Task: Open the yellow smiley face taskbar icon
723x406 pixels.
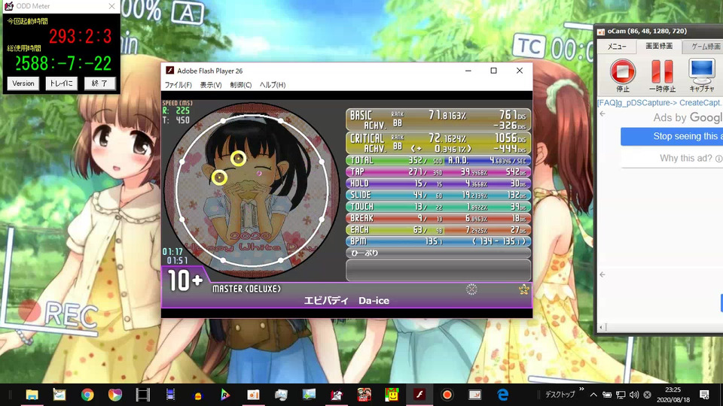Action: [x=392, y=395]
